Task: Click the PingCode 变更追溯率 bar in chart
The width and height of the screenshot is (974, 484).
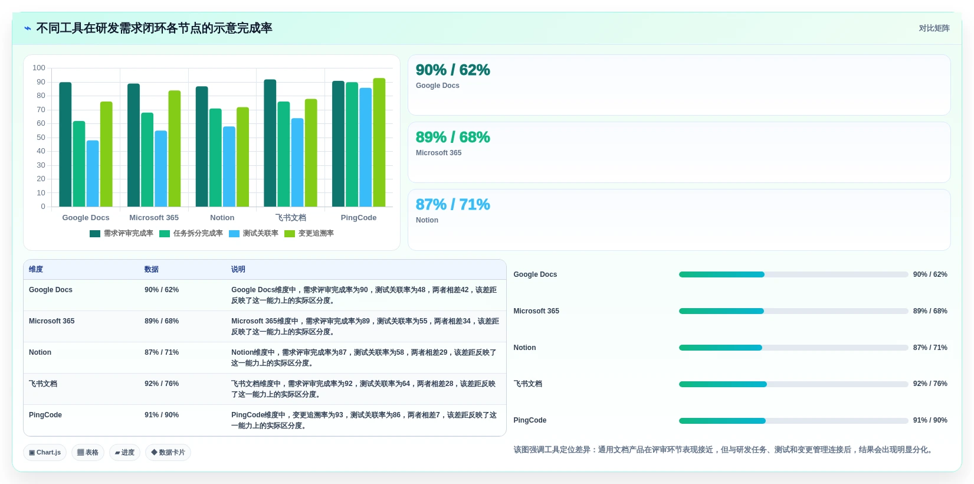Action: (379, 142)
